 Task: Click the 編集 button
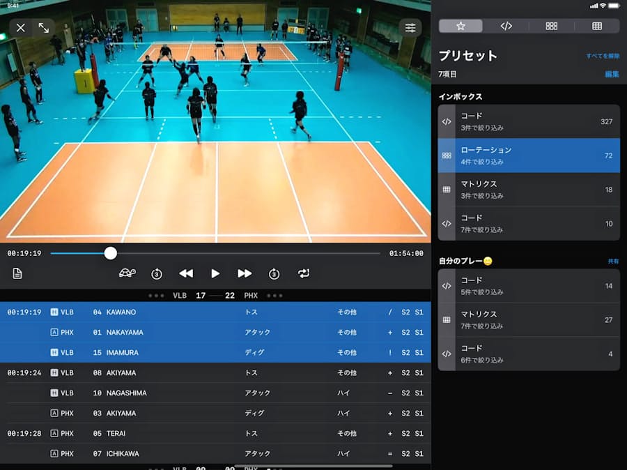pos(612,74)
